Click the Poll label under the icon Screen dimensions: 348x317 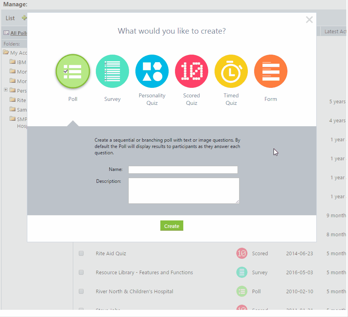[73, 99]
